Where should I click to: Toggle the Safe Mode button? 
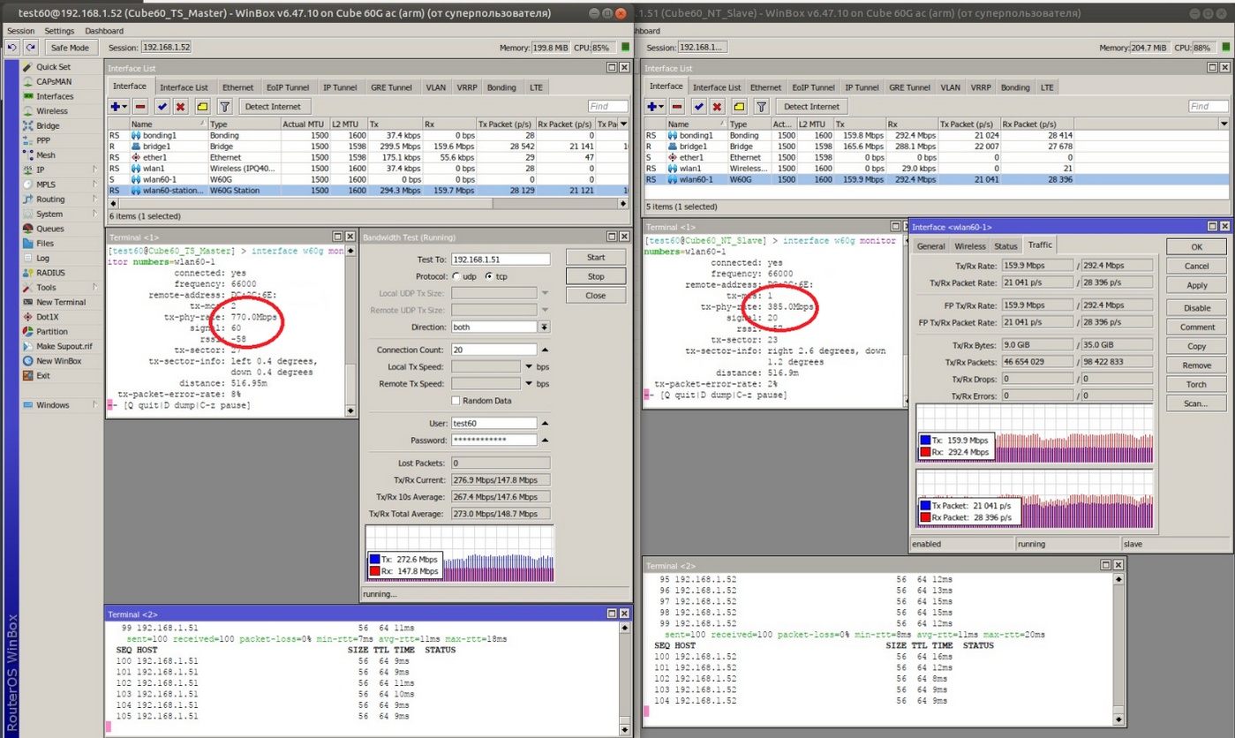coord(70,47)
